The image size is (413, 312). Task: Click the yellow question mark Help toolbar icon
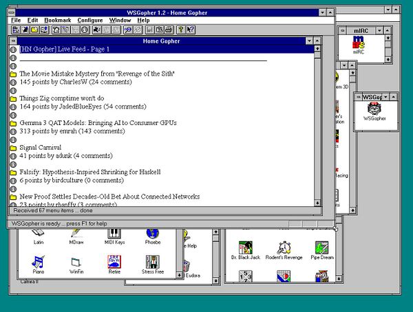(181, 30)
